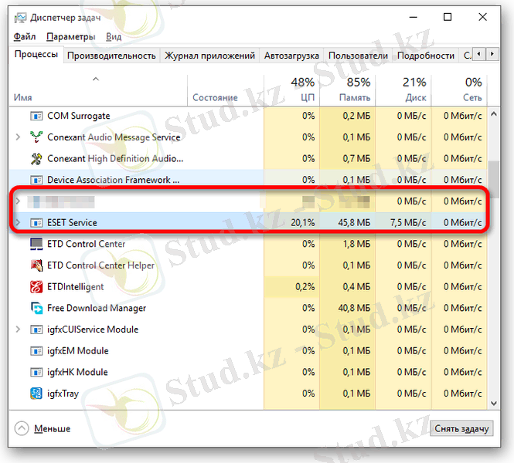The image size is (514, 463).
Task: Click the COM Surrogate process icon
Action: click(36, 116)
